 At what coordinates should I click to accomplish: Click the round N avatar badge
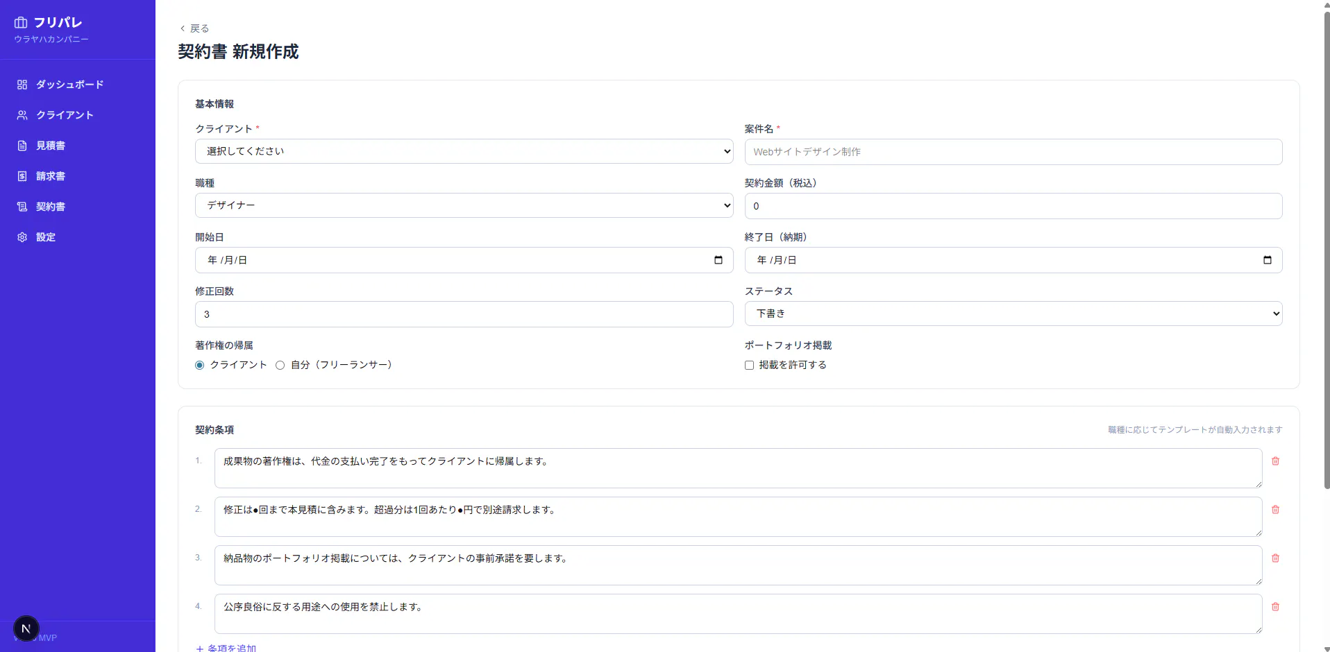click(x=26, y=628)
